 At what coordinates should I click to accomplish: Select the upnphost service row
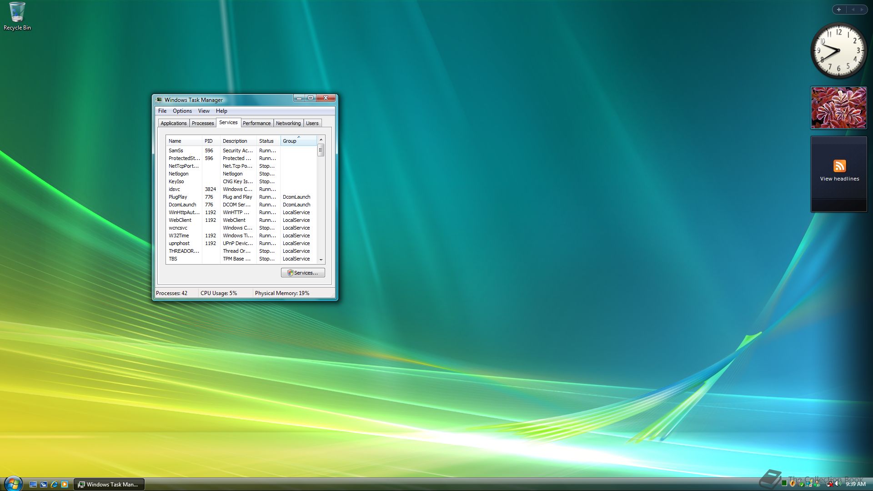241,243
